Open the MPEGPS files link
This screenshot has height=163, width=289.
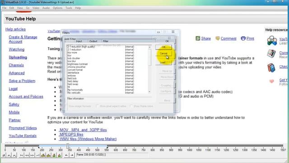point(71,134)
